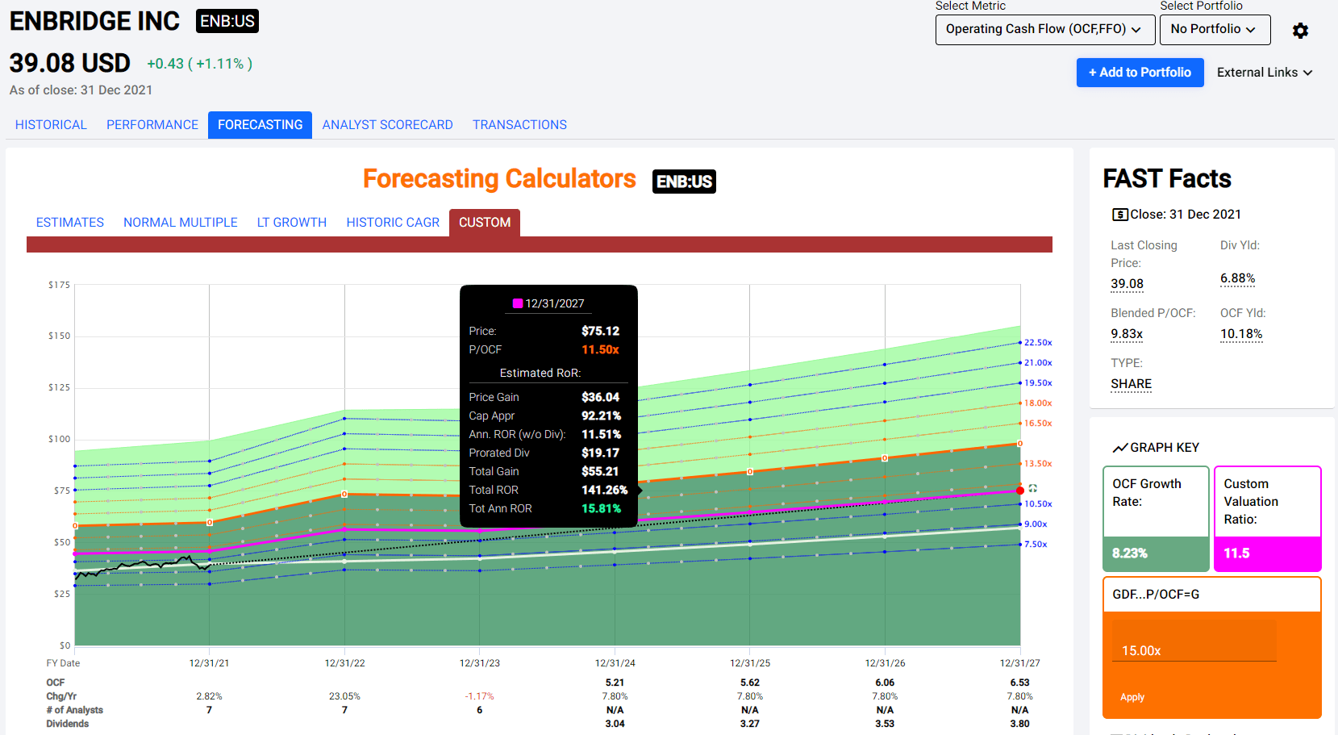Click the 9.00x multiple line label
This screenshot has width=1338, height=735.
(1036, 524)
